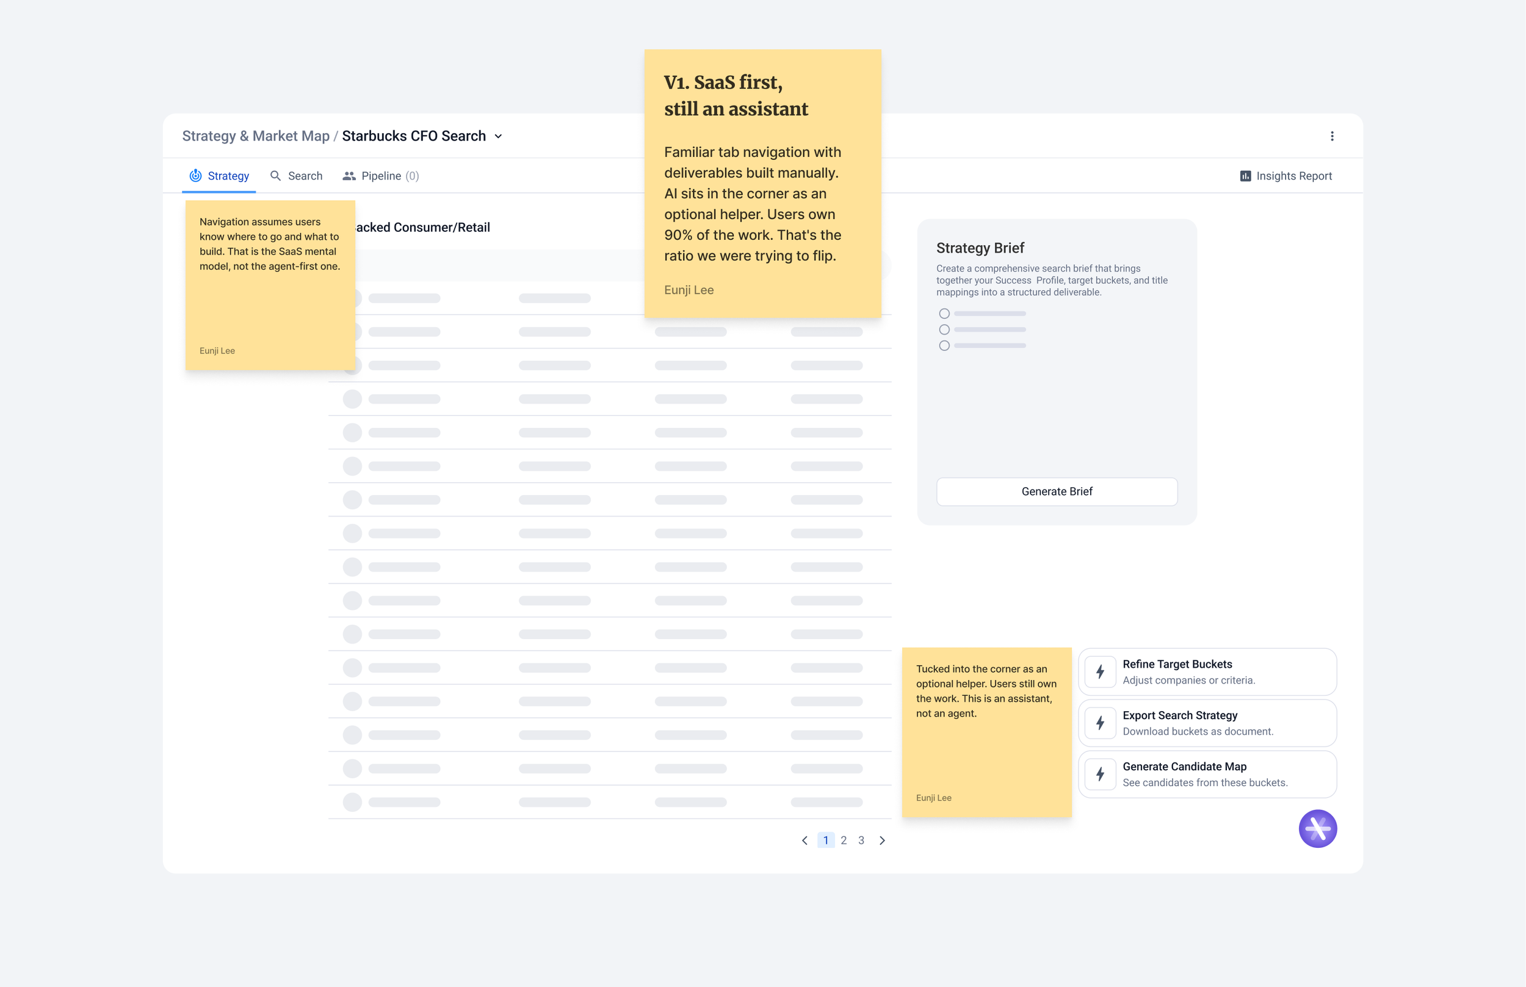Click lightning icon beside Export Search Strategy
Image resolution: width=1526 pixels, height=987 pixels.
1100,723
